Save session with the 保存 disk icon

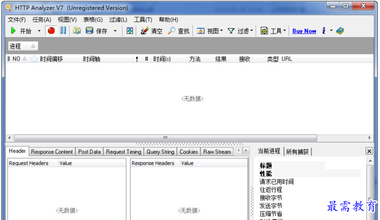pos(89,31)
